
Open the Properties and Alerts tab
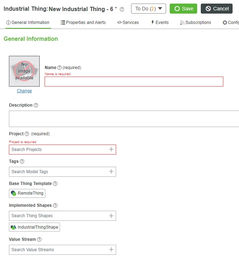(83, 23)
